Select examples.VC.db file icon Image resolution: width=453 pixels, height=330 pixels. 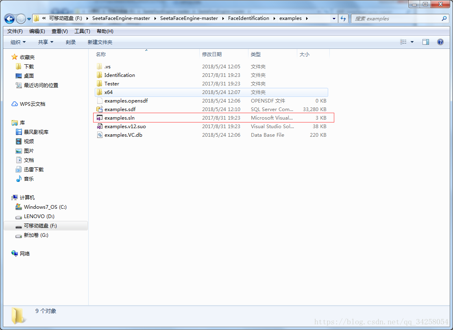point(99,135)
